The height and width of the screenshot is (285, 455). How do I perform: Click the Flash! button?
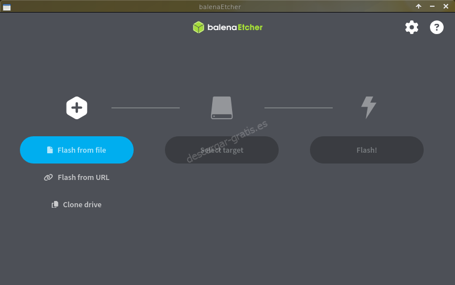[x=367, y=150]
